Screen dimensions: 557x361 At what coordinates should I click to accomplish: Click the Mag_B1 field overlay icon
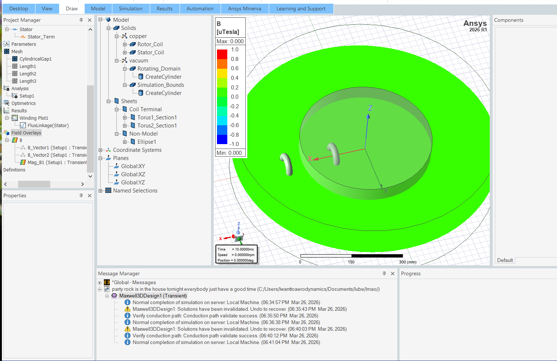(x=23, y=162)
